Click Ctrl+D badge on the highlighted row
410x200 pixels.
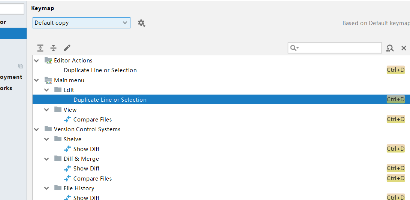[x=396, y=99]
